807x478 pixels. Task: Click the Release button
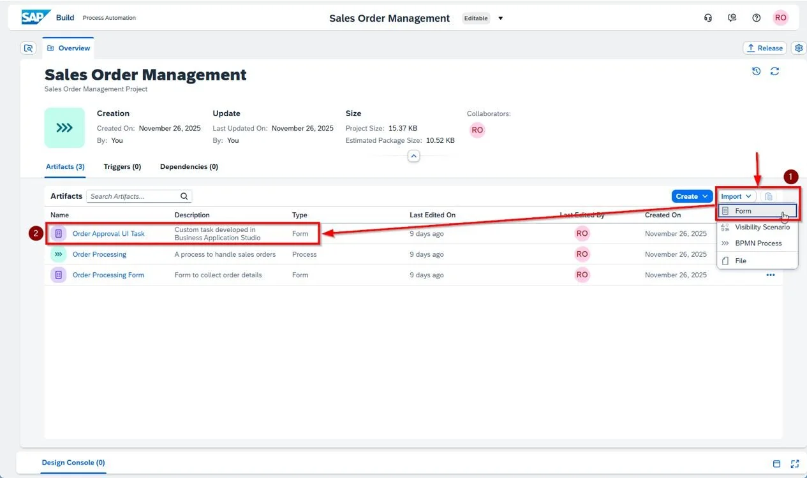tap(764, 48)
